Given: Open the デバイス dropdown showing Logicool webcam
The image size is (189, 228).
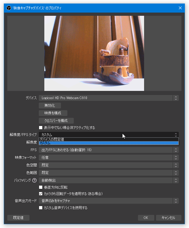Looking at the screenshot, I should click(x=108, y=98).
